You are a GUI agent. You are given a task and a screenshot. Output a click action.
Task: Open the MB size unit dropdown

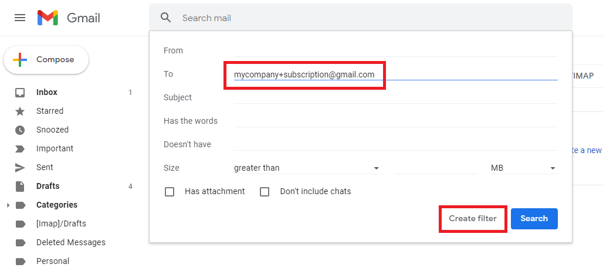(x=523, y=168)
